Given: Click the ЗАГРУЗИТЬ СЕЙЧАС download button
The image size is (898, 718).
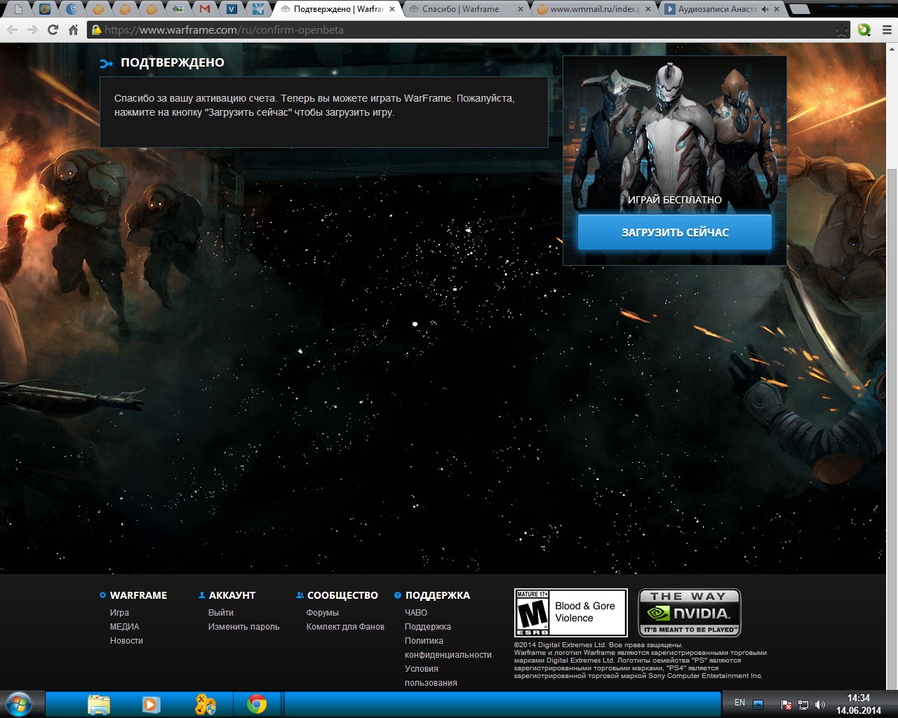Looking at the screenshot, I should click(x=674, y=232).
